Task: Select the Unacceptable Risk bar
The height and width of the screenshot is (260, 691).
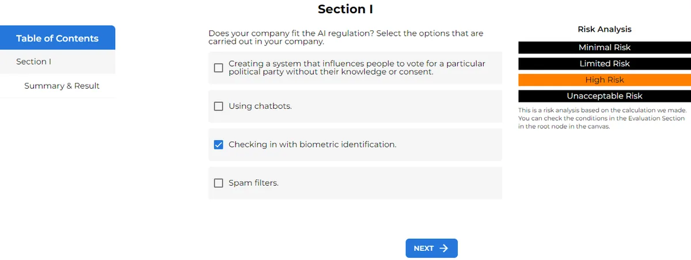Action: (x=605, y=96)
